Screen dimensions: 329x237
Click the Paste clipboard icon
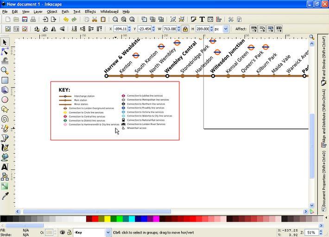point(103,19)
